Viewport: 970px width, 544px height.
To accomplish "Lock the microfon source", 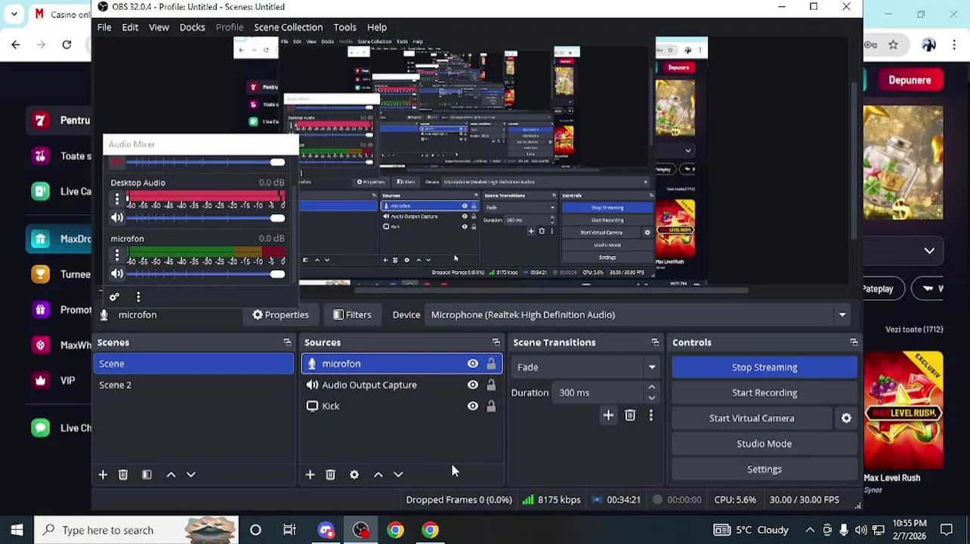I will point(491,363).
